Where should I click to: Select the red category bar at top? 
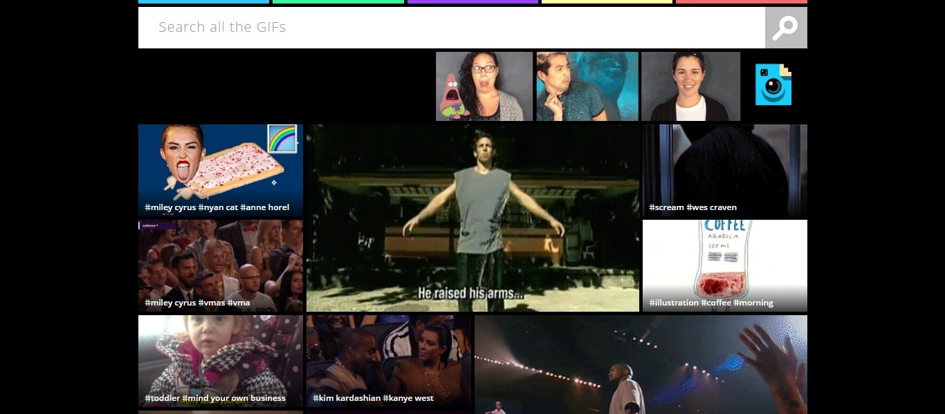click(x=741, y=1)
